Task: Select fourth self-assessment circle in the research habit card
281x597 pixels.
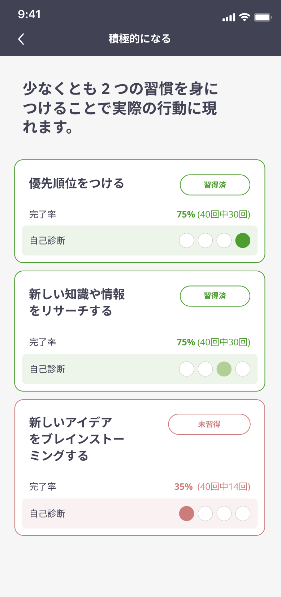Action: pos(243,369)
